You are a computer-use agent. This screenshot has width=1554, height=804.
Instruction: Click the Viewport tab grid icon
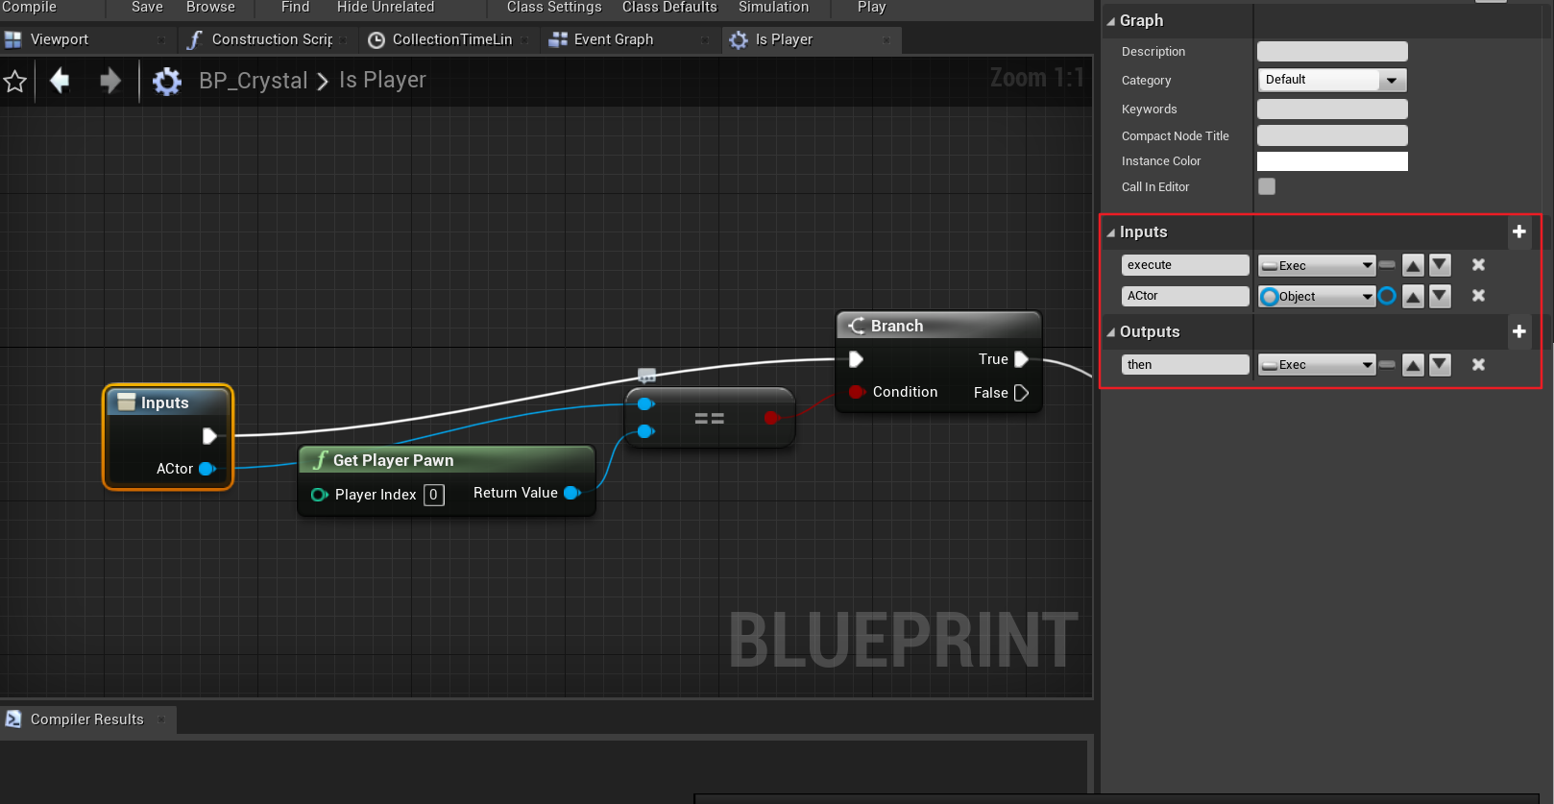point(12,39)
